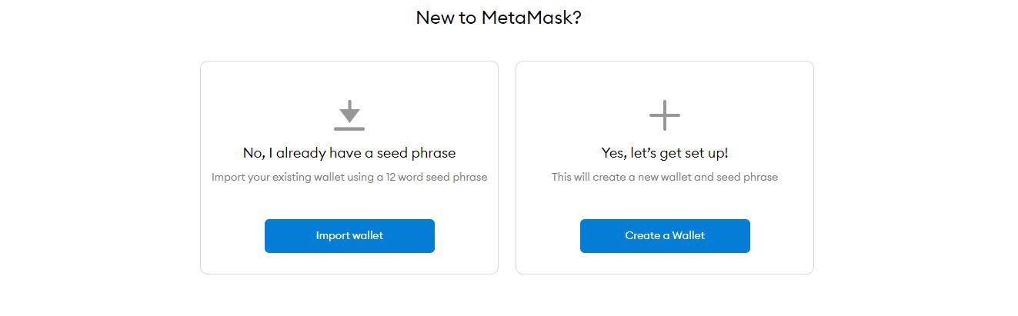Click 'No, I already have a seed phrase' heading
This screenshot has width=1018, height=316.
349,153
